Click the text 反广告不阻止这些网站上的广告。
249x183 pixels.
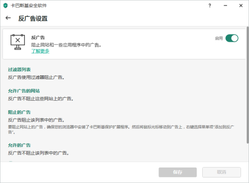(x=41, y=99)
